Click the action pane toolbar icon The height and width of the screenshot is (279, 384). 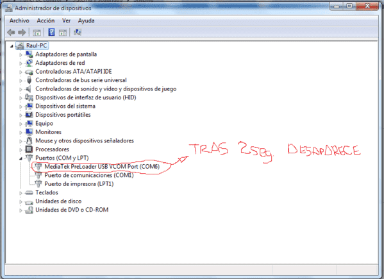pyautogui.click(x=63, y=32)
